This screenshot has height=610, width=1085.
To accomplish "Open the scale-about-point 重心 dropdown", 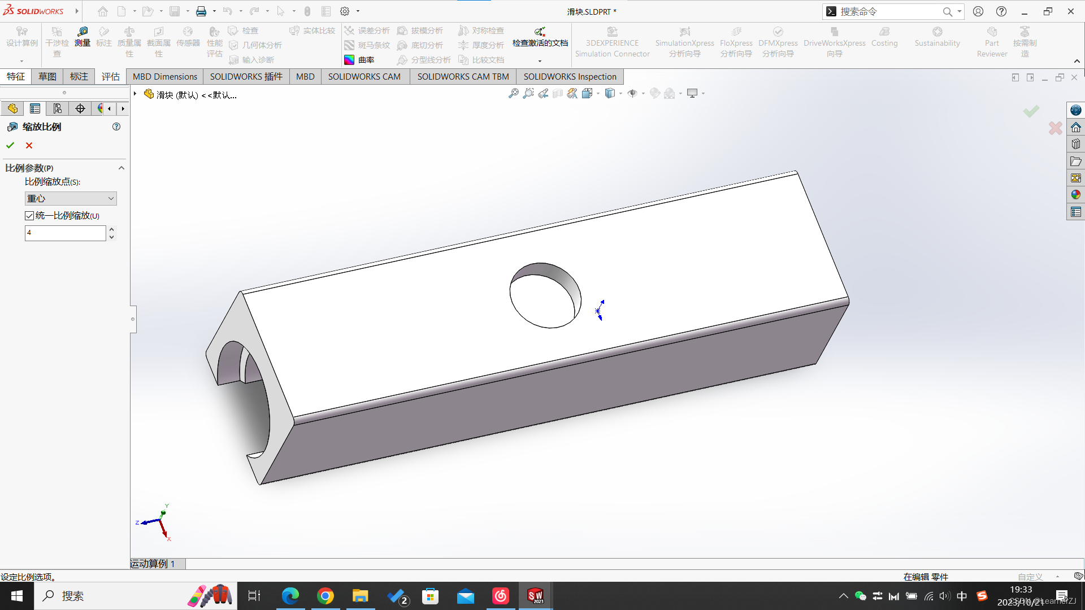I will 70,198.
